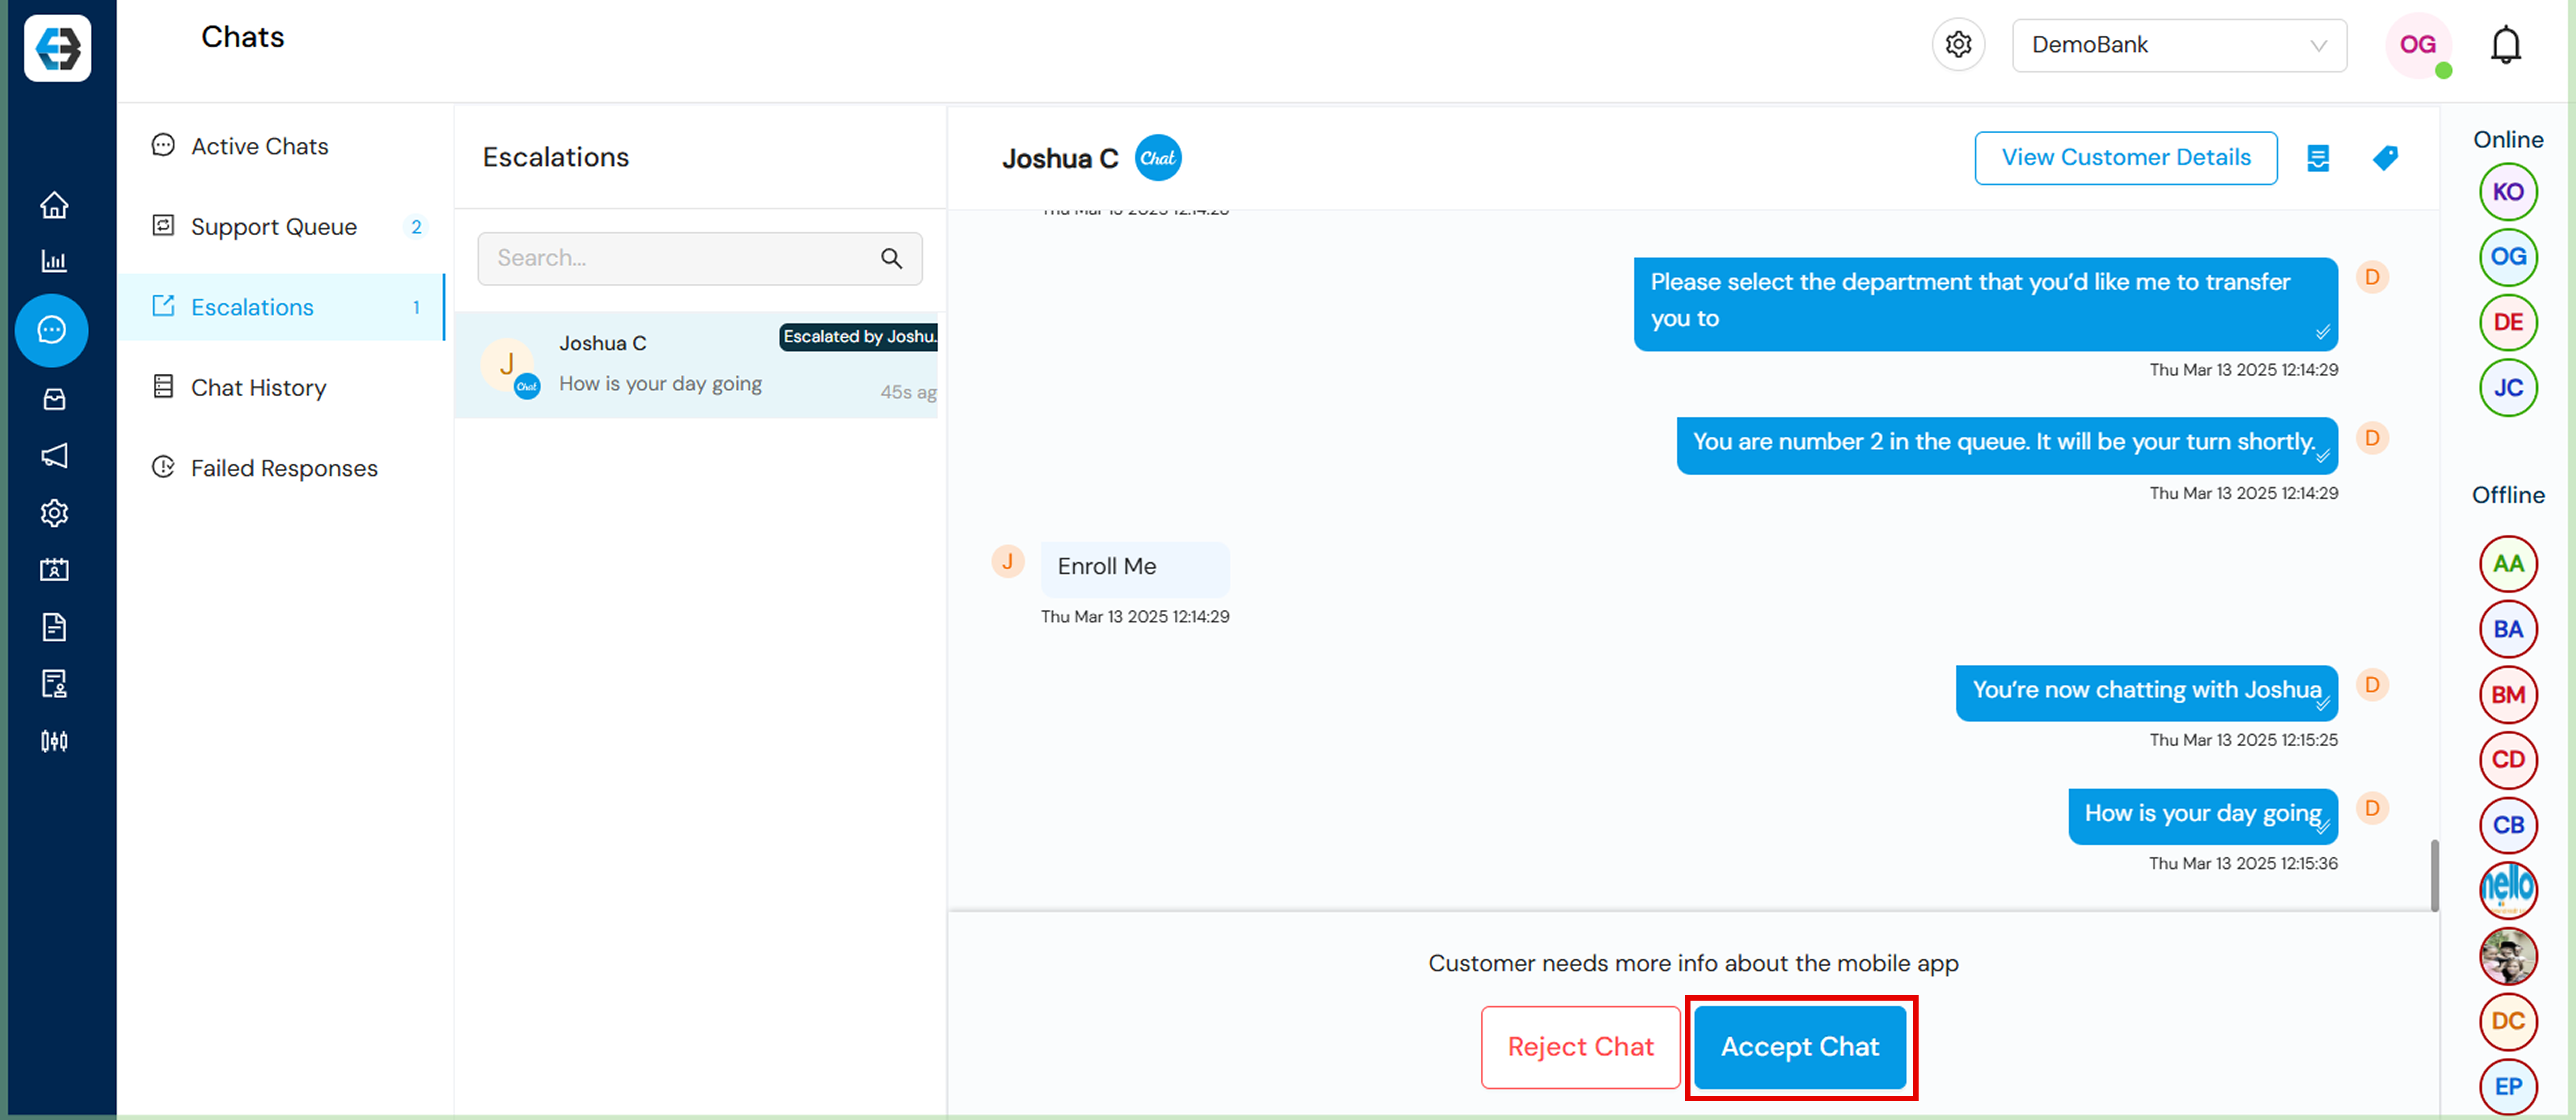Open the megaphone campaigns icon
Image resolution: width=2576 pixels, height=1120 pixels.
54,456
